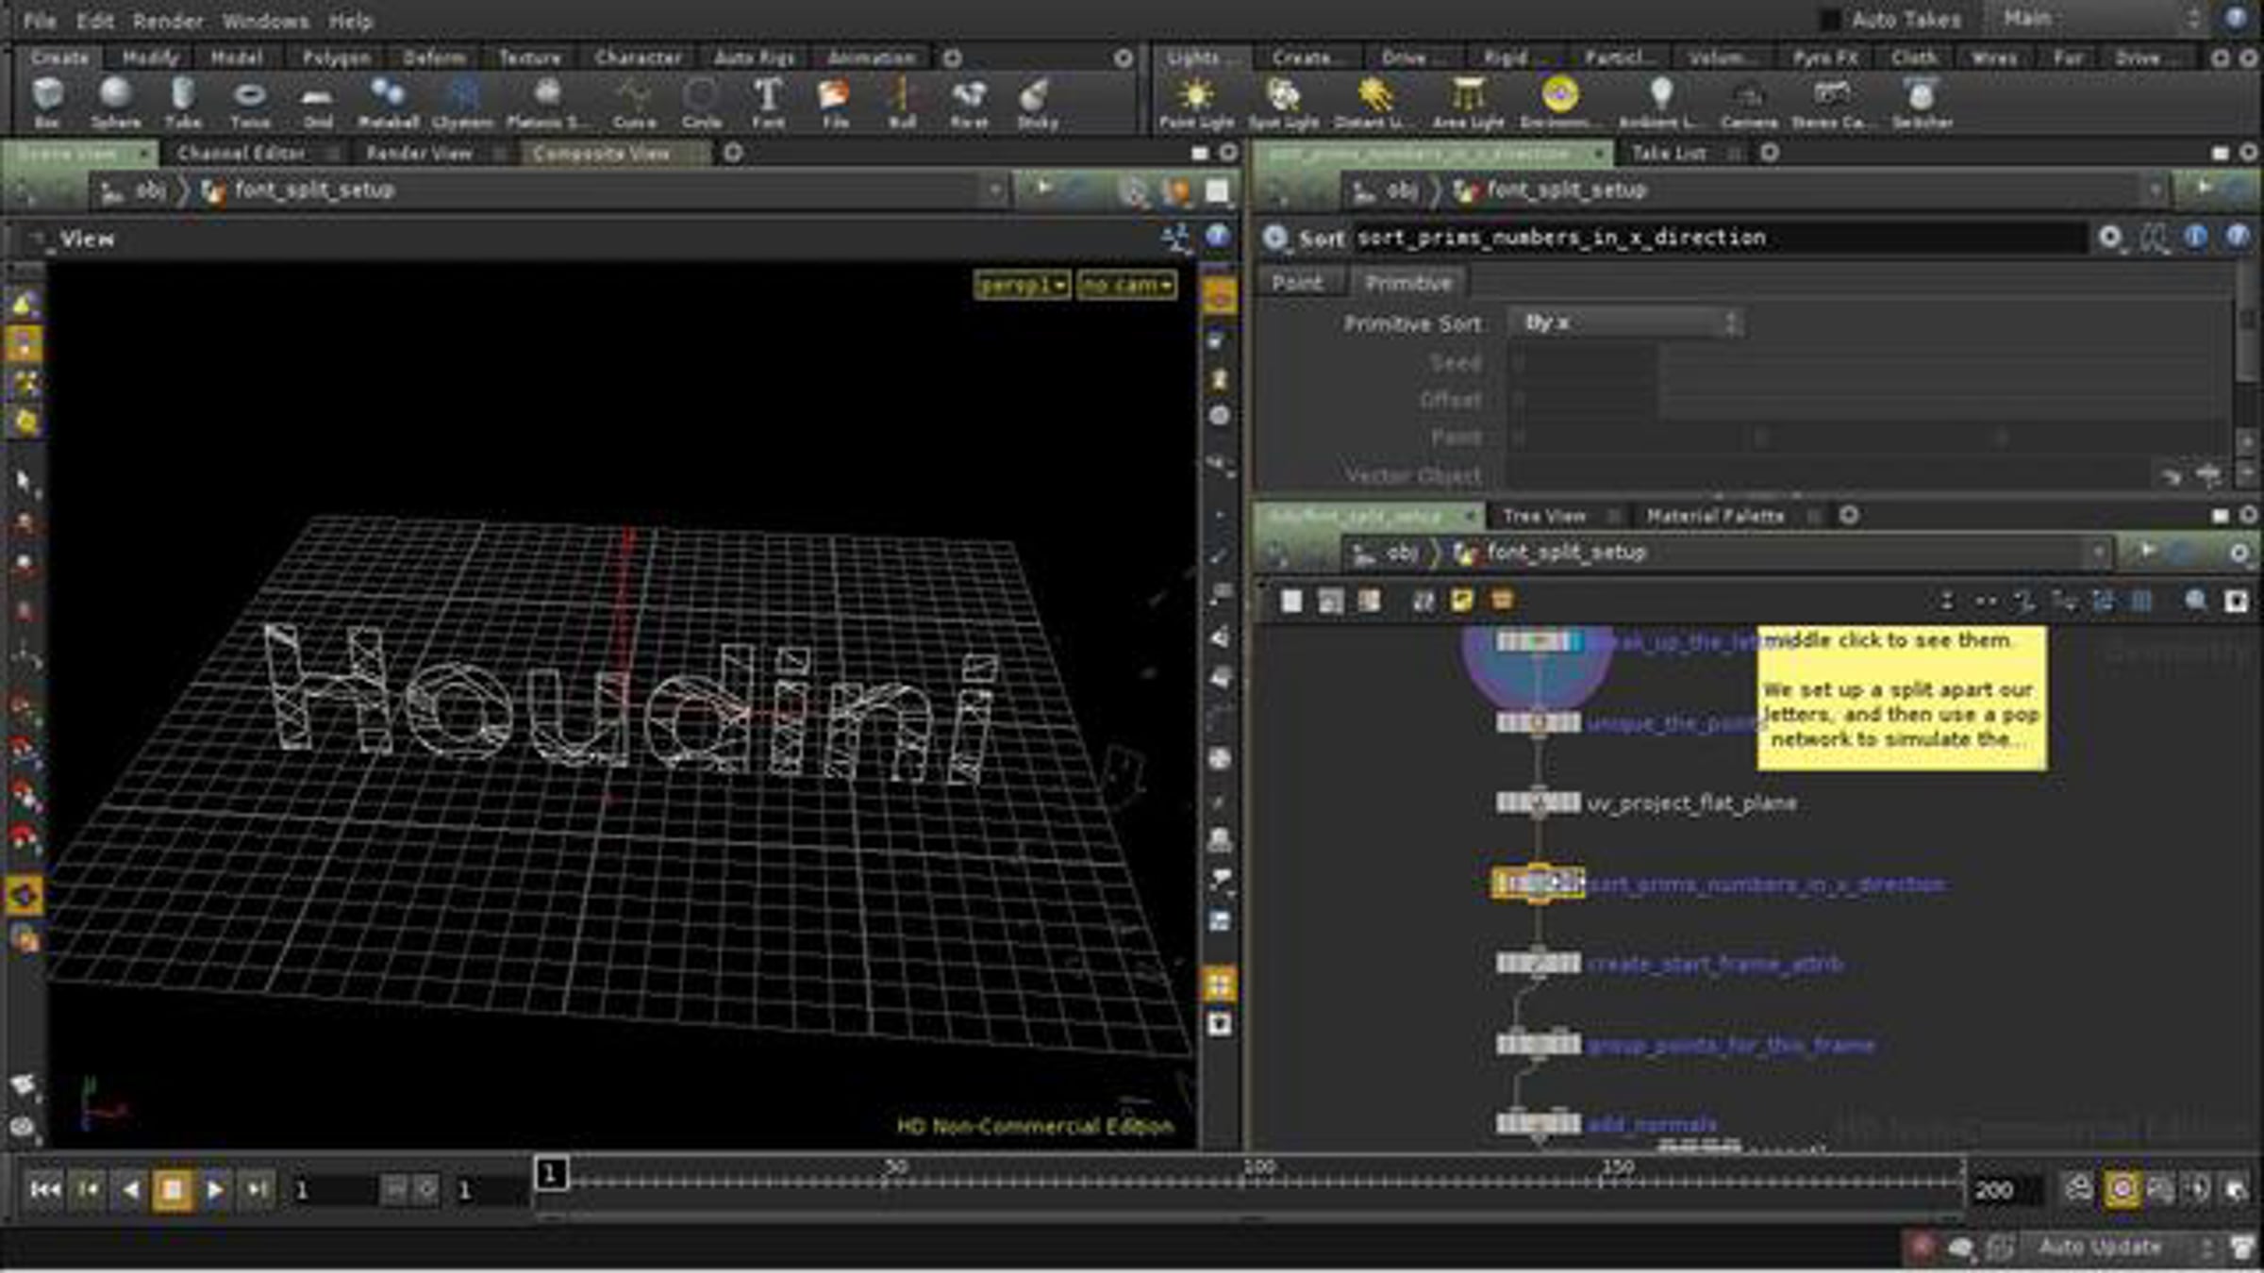
Task: Create a Sphere from the shelf
Action: [x=115, y=102]
